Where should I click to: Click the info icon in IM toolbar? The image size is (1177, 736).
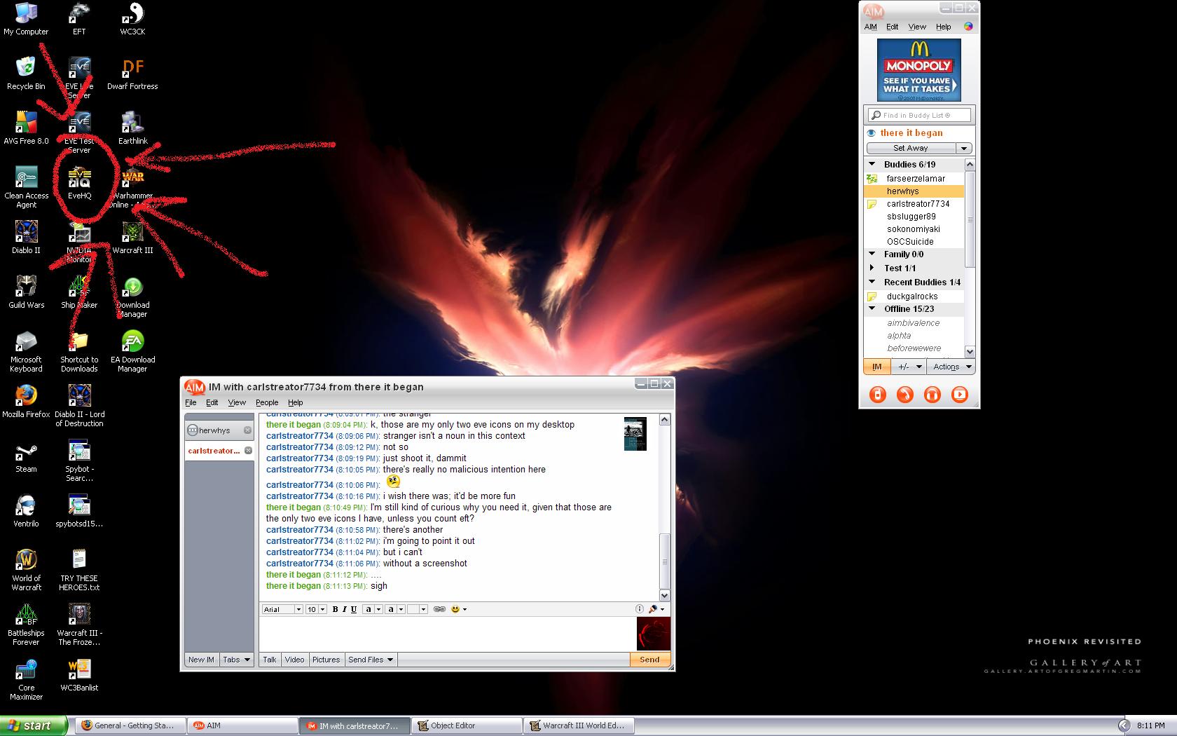pyautogui.click(x=639, y=609)
